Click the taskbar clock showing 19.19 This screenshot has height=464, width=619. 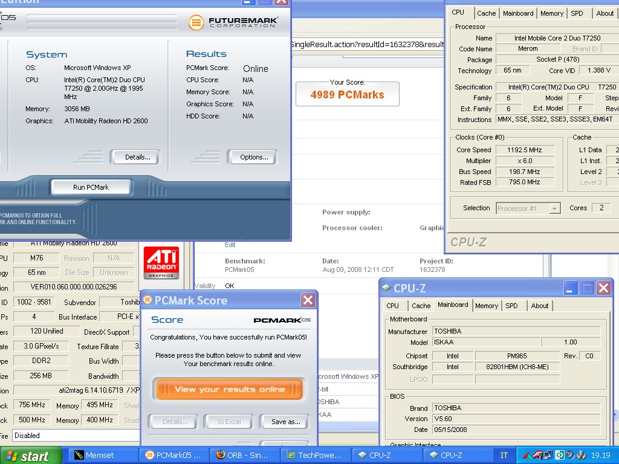[600, 456]
